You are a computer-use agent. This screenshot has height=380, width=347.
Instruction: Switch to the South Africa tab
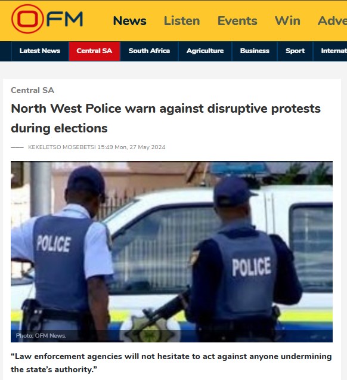[149, 51]
